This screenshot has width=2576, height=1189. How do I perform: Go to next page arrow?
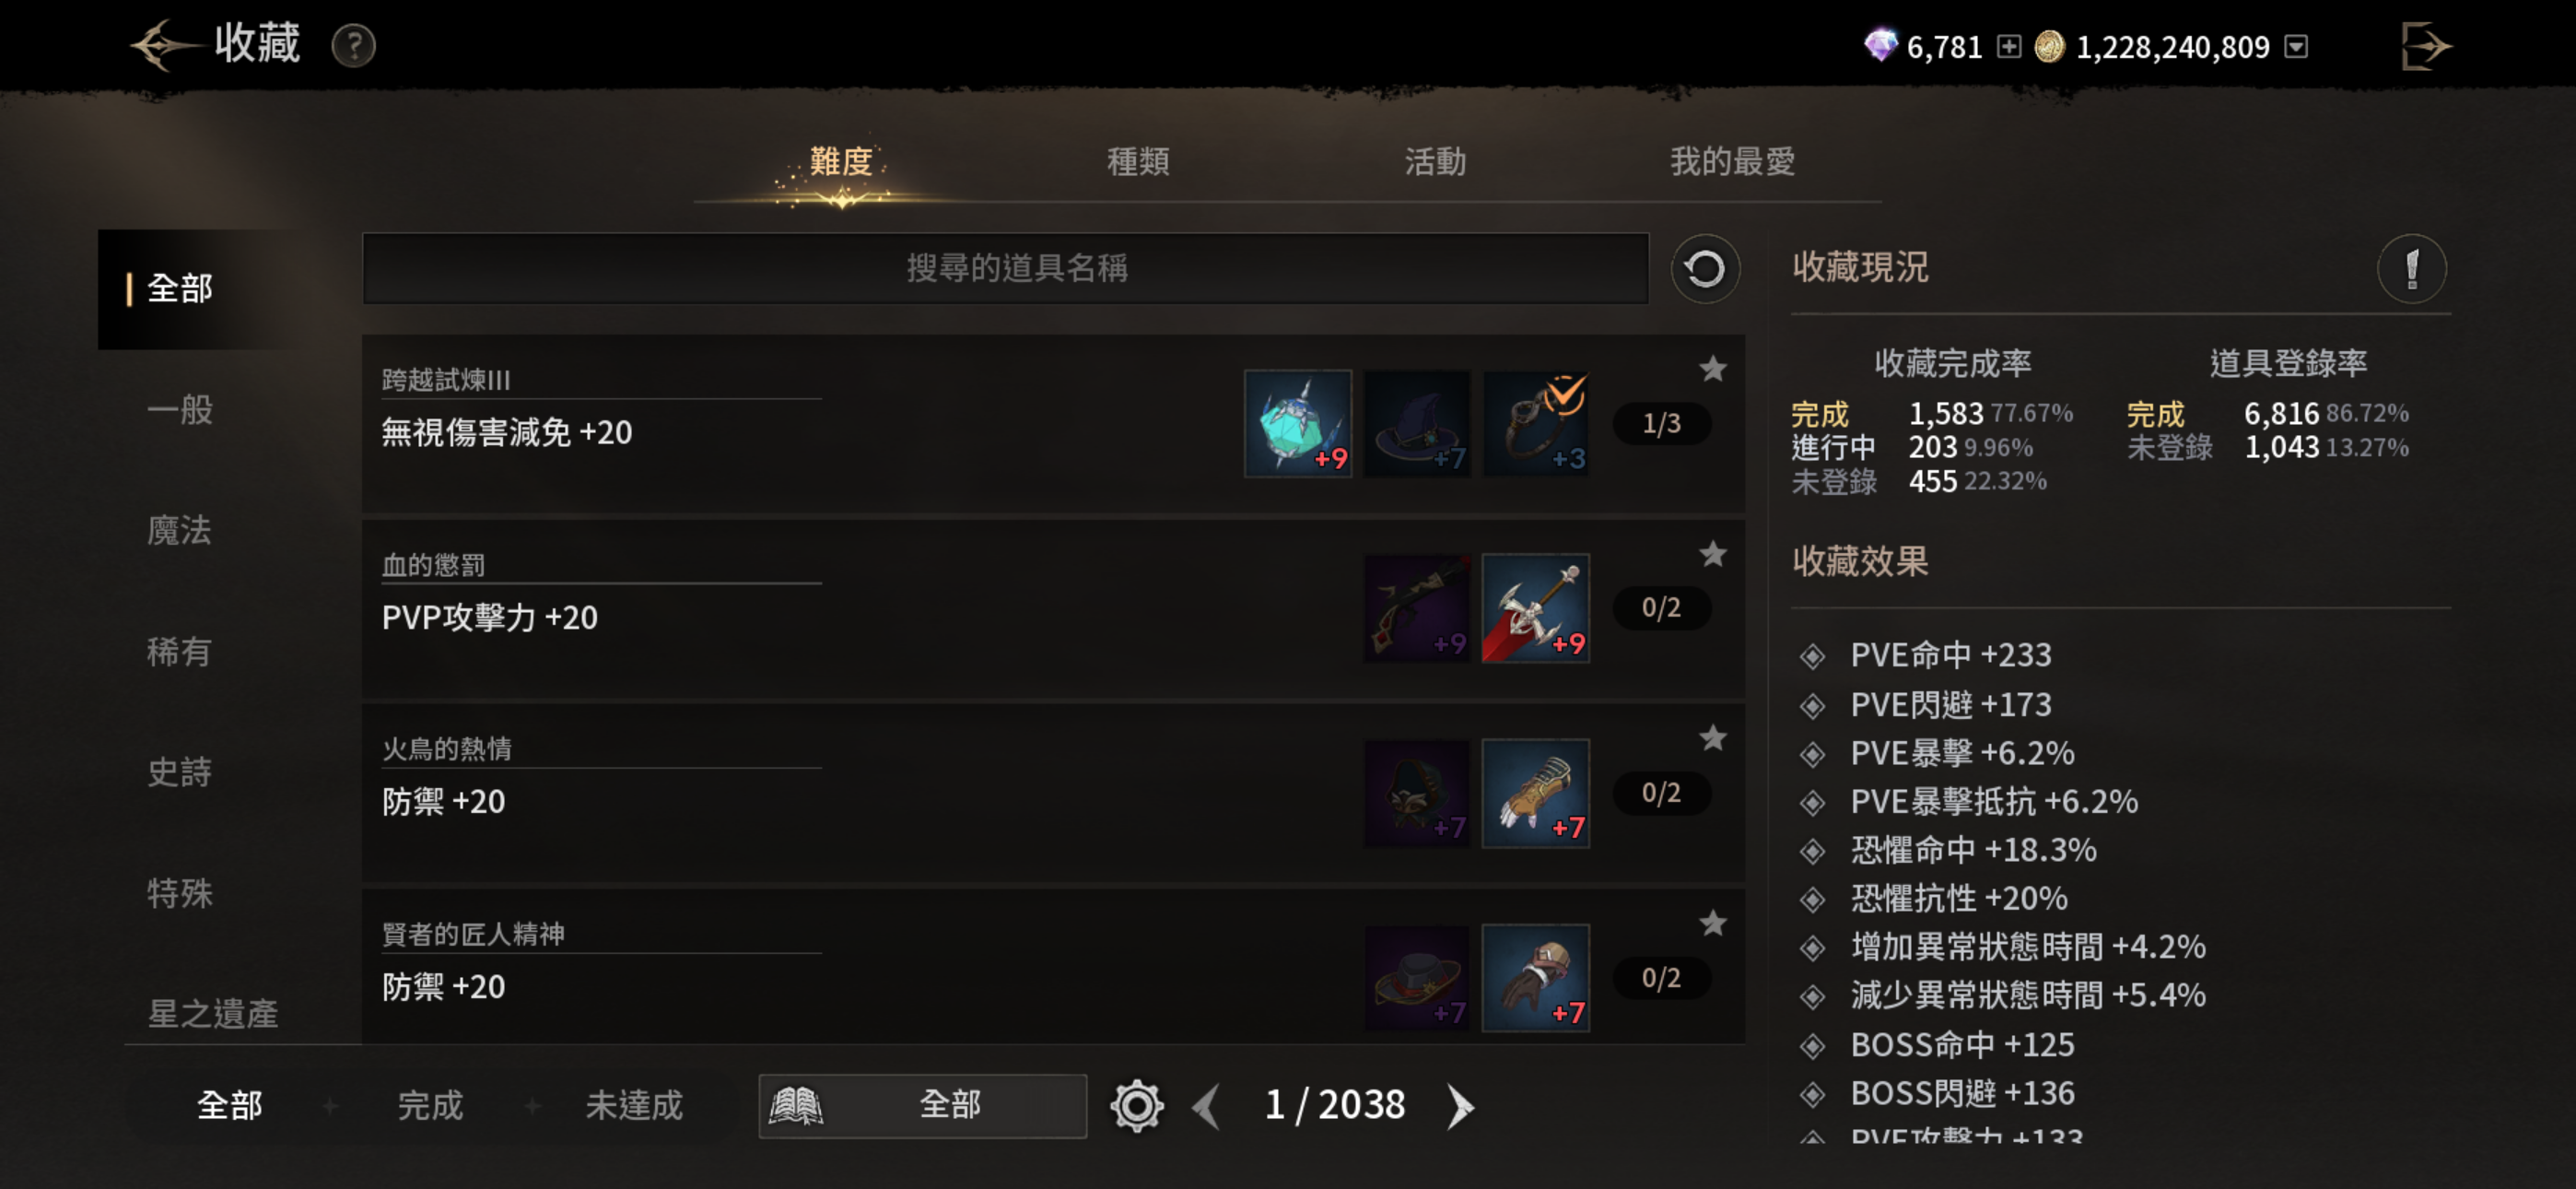(1460, 1107)
